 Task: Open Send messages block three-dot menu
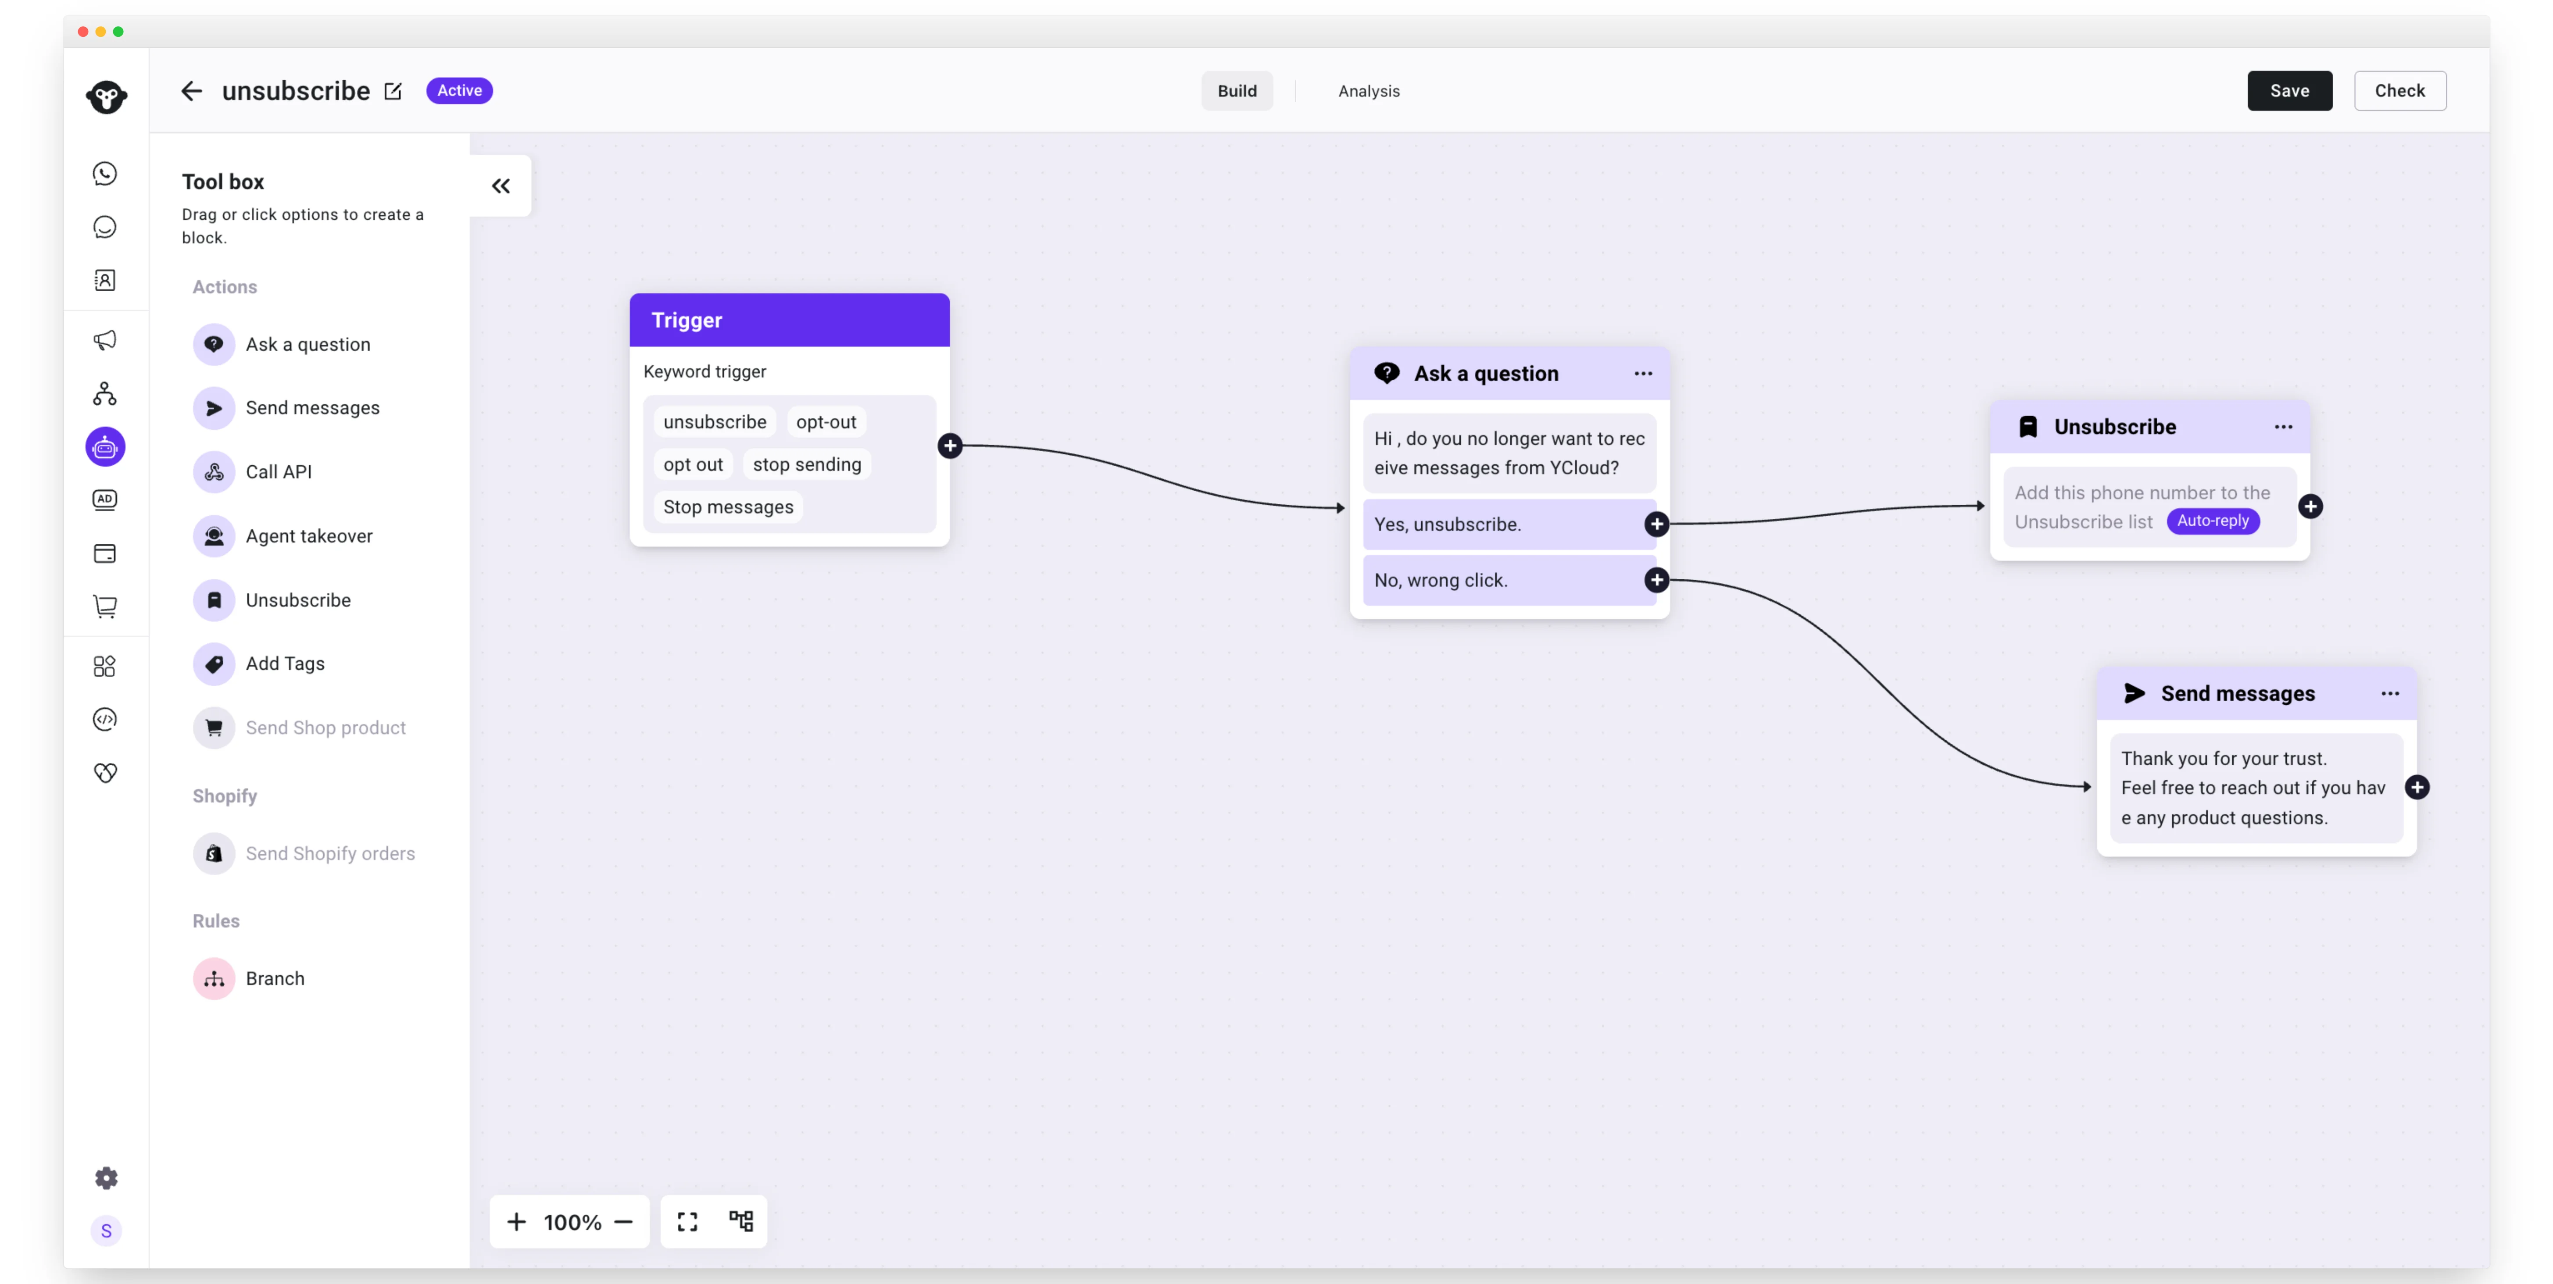click(x=2390, y=693)
